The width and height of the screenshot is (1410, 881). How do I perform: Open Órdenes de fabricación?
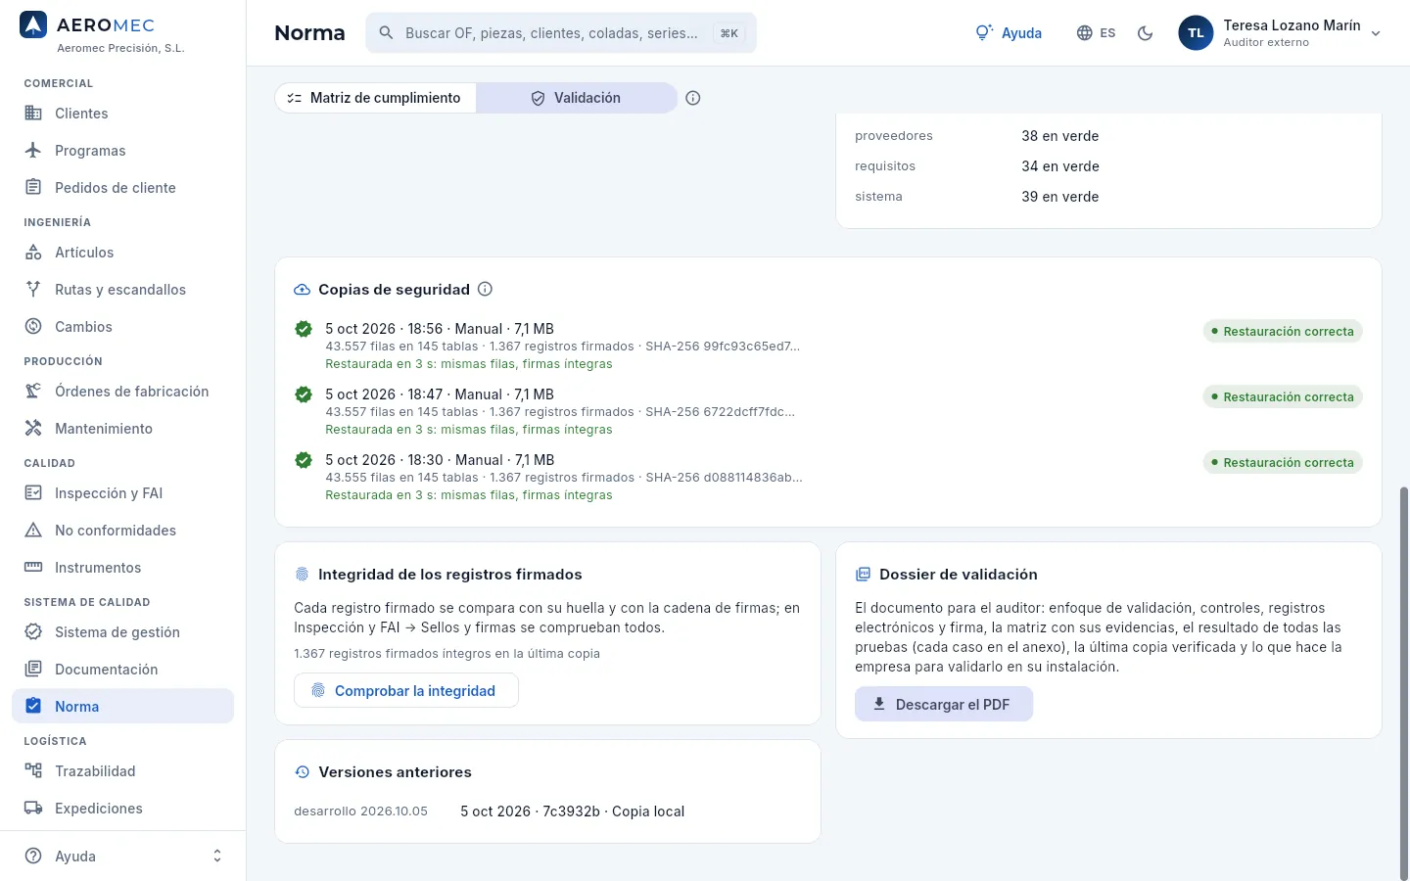pos(122,392)
